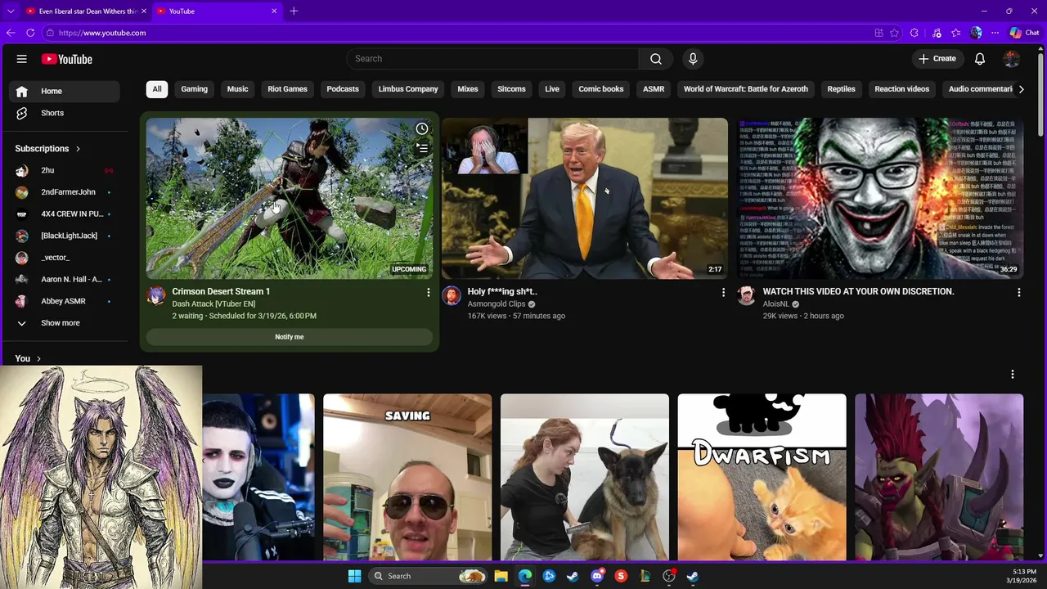
Task: Open the Trump thumbnail video
Action: click(585, 199)
